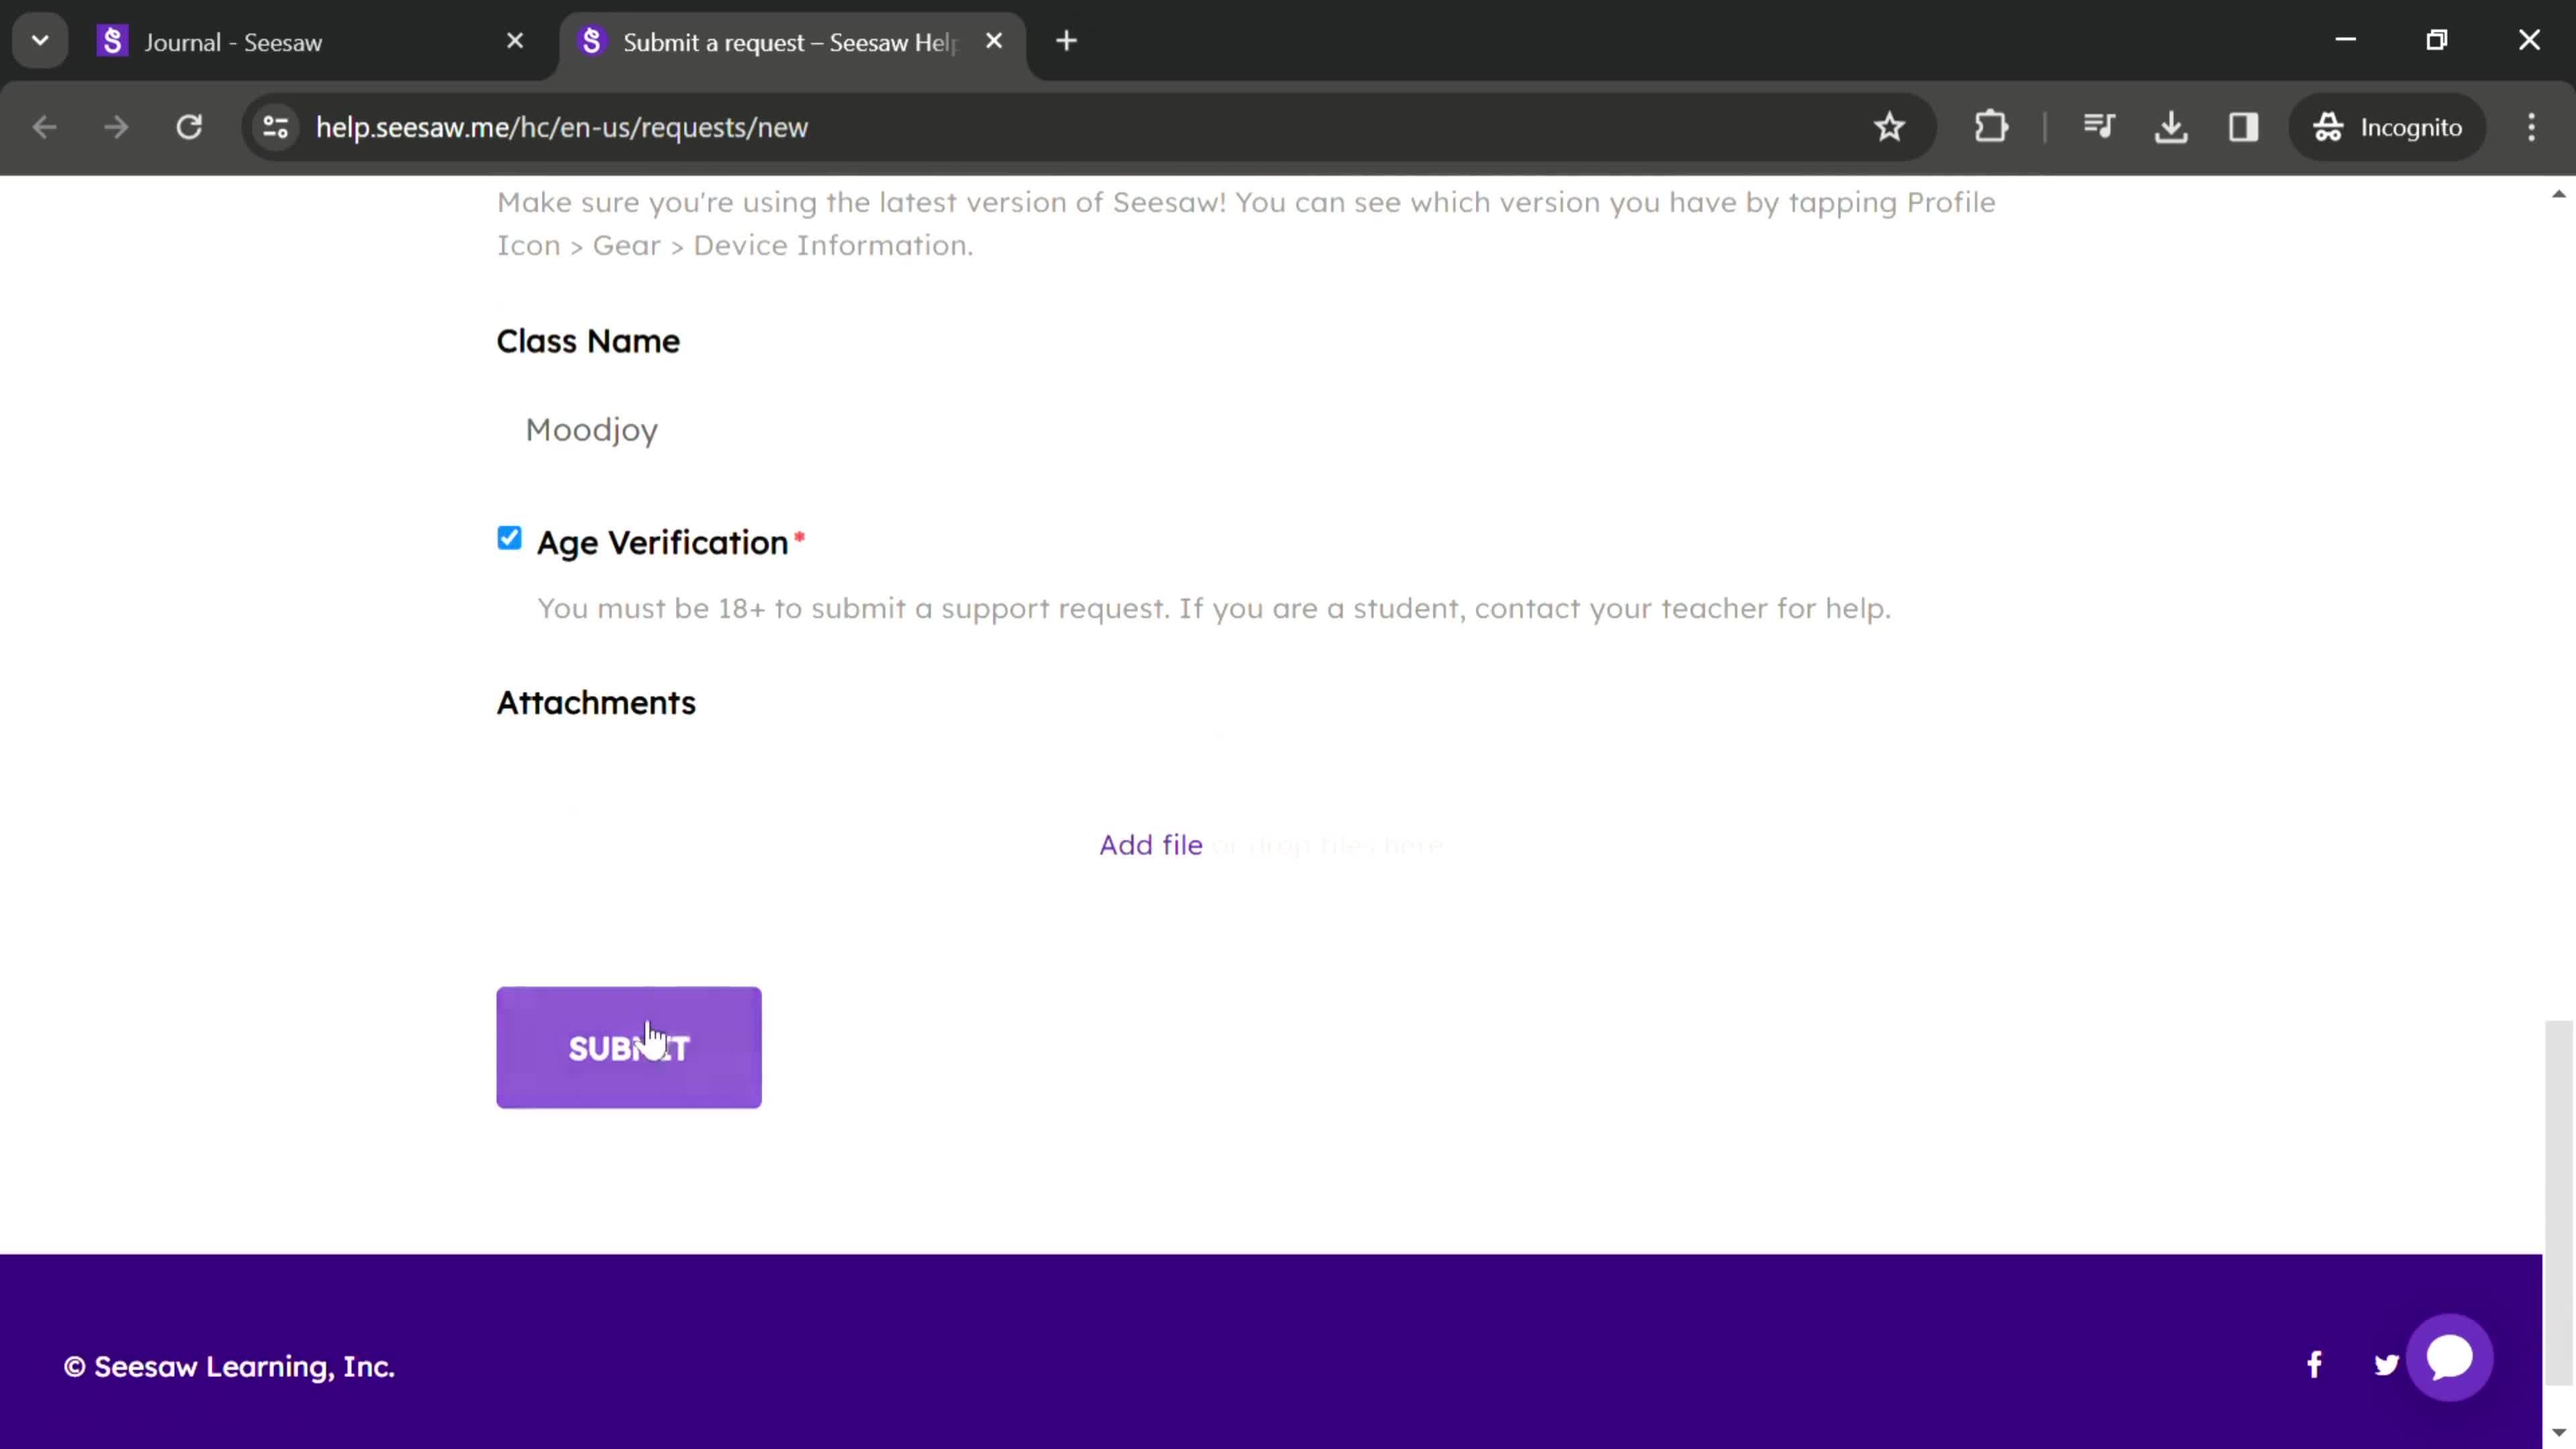Click the Submit button
The height and width of the screenshot is (1449, 2576).
click(628, 1047)
